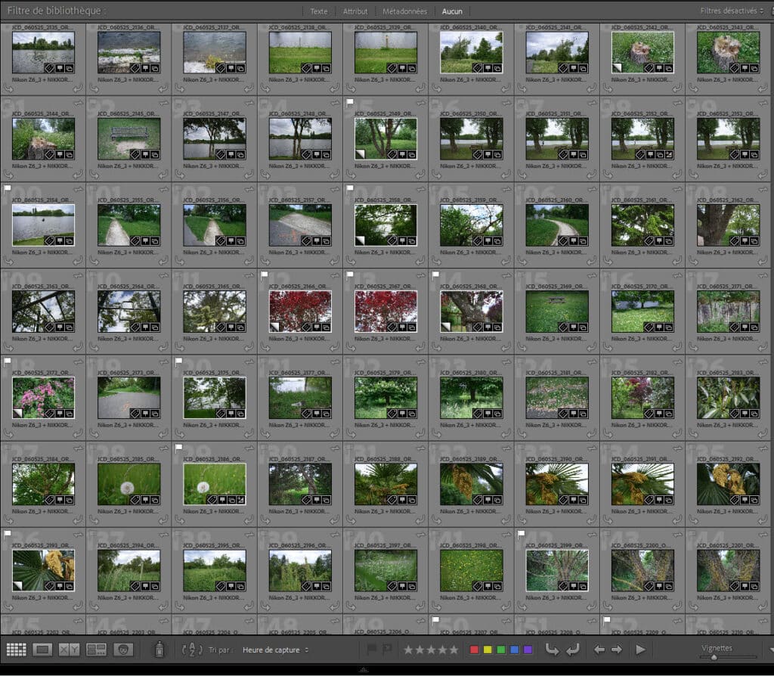This screenshot has height=676, width=774.
Task: Open Survey view mode
Action: coord(96,650)
